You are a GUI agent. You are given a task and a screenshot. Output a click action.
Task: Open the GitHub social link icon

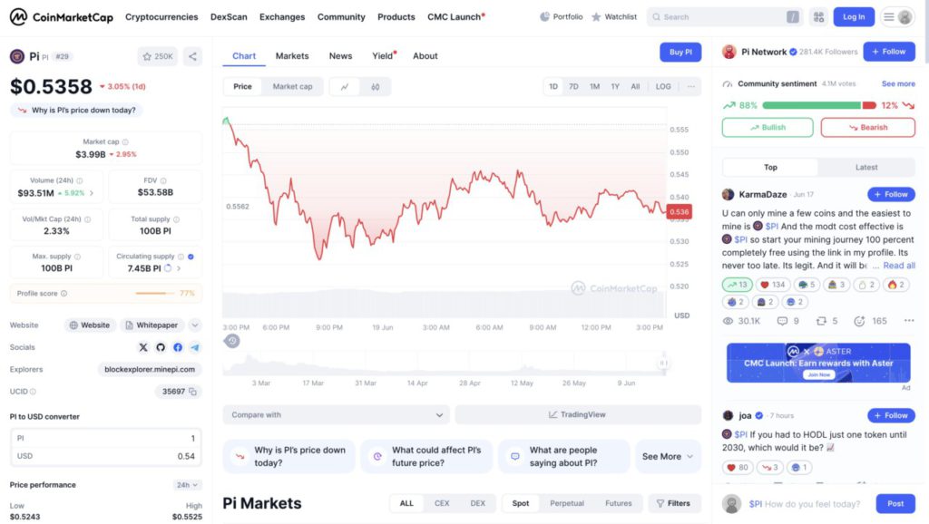(161, 347)
